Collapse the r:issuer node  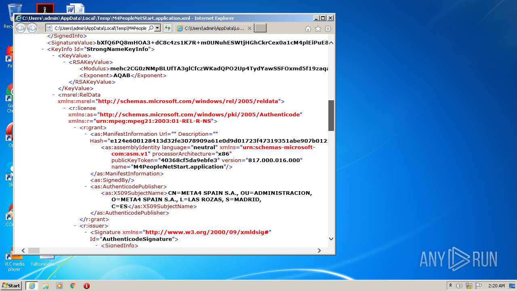click(75, 226)
